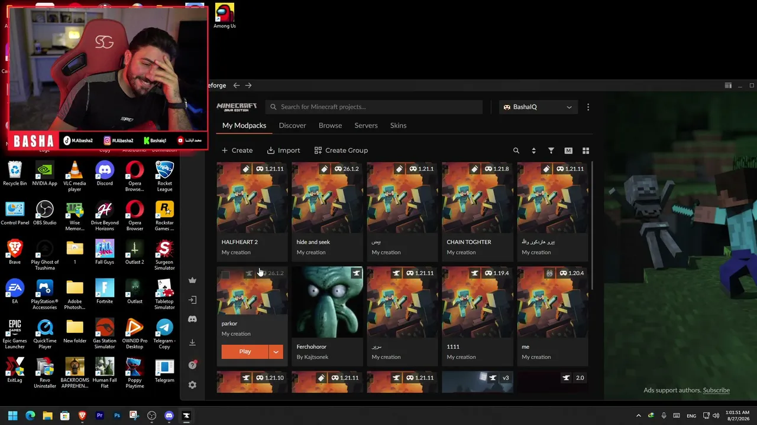
Task: Launch Poppy Playtime desktop shortcut
Action: click(134, 373)
